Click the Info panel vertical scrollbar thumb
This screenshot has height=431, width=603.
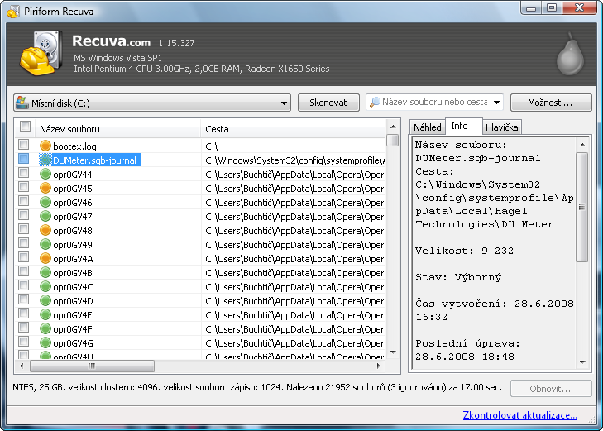tap(581, 207)
